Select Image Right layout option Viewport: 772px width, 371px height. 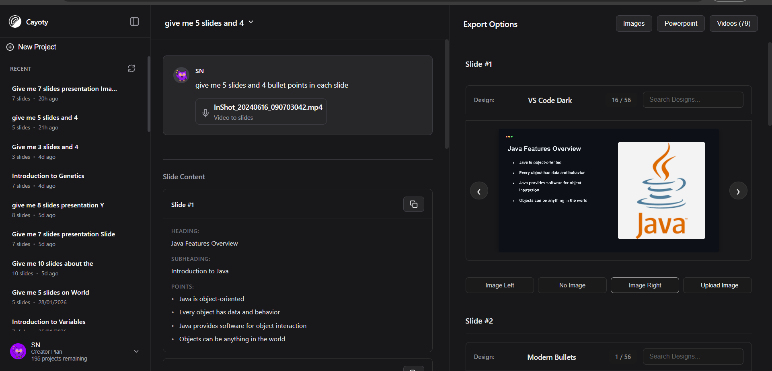[645, 285]
